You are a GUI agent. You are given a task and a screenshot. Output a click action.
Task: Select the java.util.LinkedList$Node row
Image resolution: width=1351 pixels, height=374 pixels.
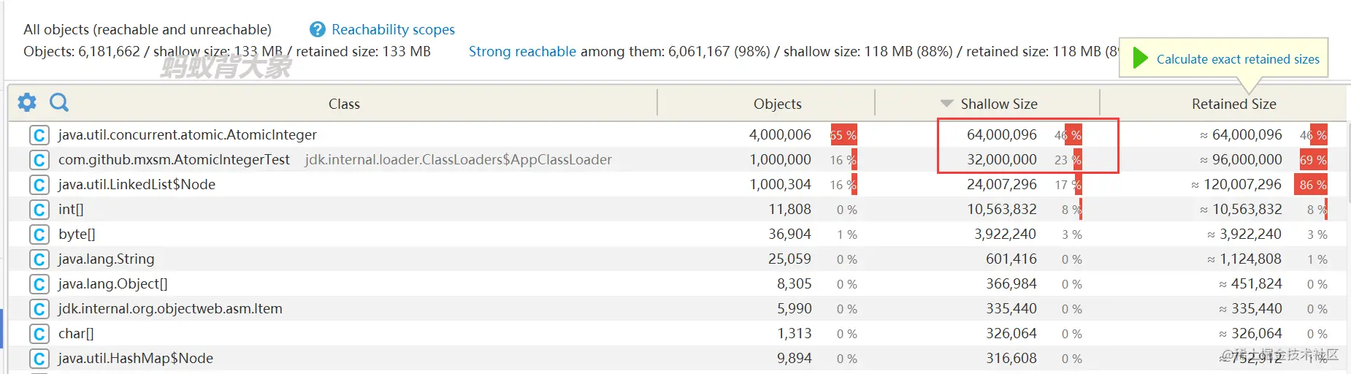point(679,185)
